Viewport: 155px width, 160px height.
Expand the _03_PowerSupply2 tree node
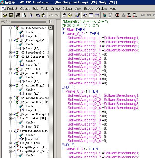pos(11,52)
